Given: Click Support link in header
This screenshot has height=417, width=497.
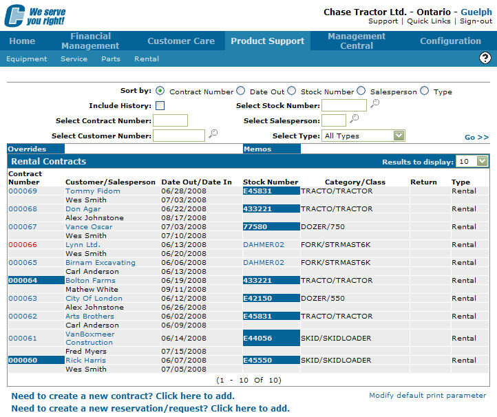Looking at the screenshot, I should pyautogui.click(x=383, y=21).
